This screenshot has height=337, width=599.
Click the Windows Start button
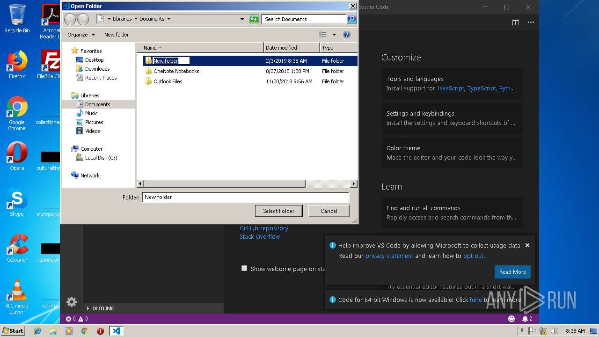[x=13, y=330]
